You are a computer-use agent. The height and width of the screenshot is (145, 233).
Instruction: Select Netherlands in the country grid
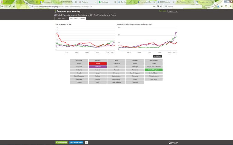point(116,79)
